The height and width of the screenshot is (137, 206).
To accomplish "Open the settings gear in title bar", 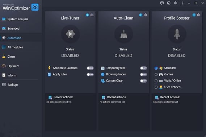I will pyautogui.click(x=176, y=3).
